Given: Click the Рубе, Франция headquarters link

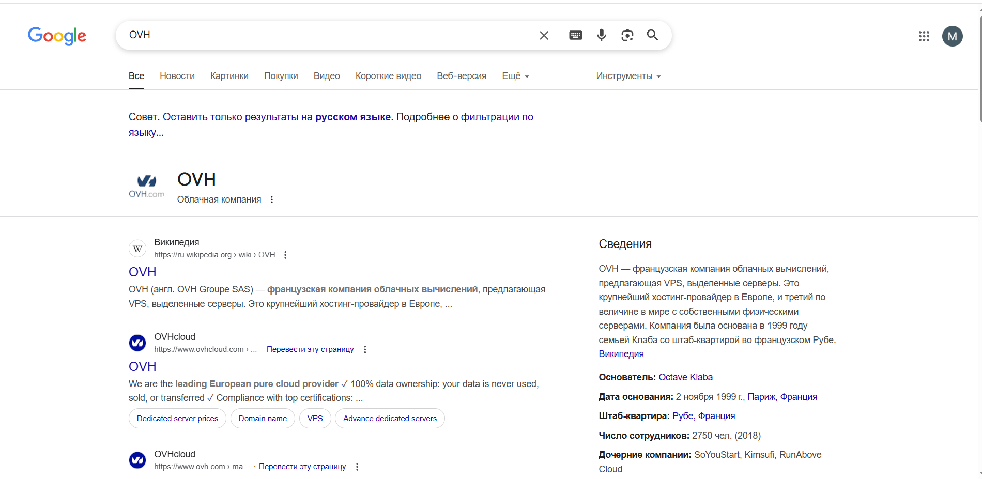Looking at the screenshot, I should 703,416.
